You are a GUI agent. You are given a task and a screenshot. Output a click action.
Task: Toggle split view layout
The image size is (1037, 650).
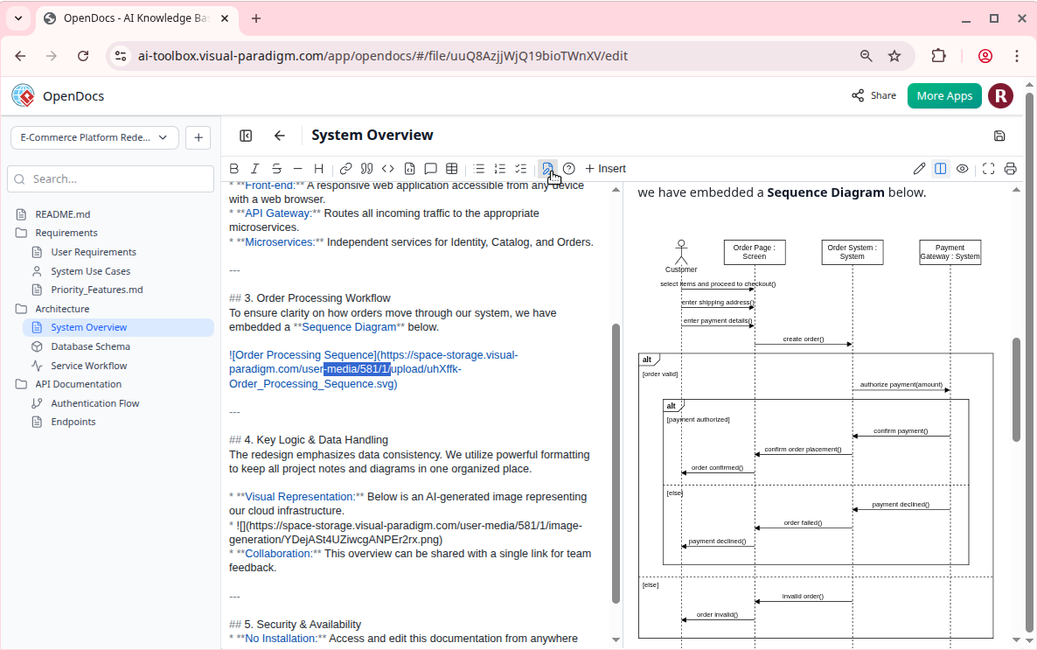(x=940, y=168)
